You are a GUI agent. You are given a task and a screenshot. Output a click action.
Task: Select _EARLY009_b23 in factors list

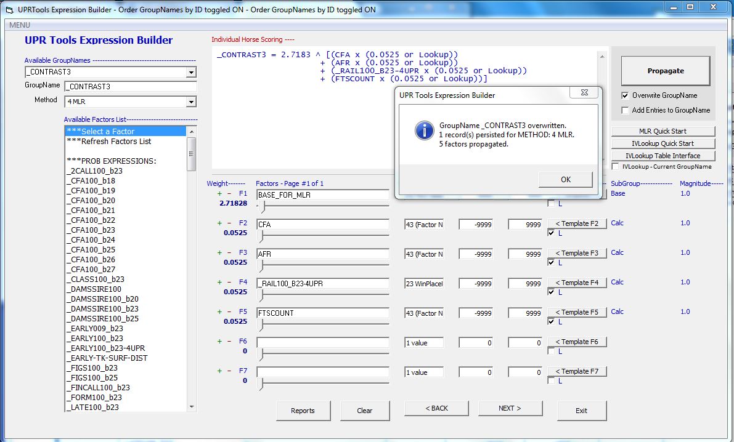126,328
